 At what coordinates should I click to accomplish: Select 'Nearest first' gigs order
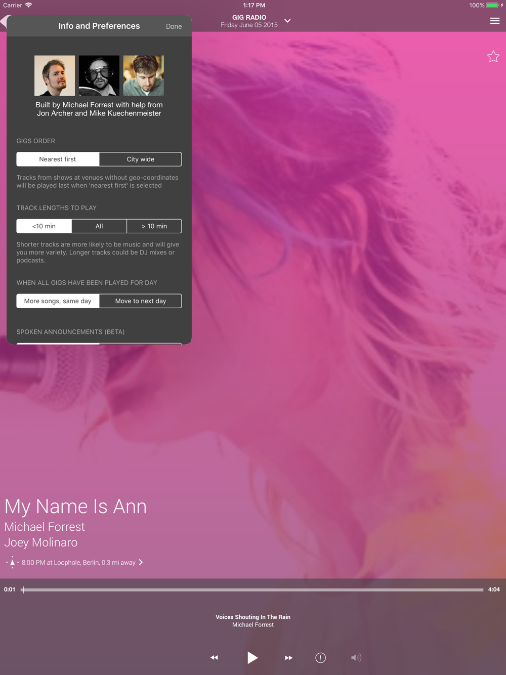coord(58,159)
